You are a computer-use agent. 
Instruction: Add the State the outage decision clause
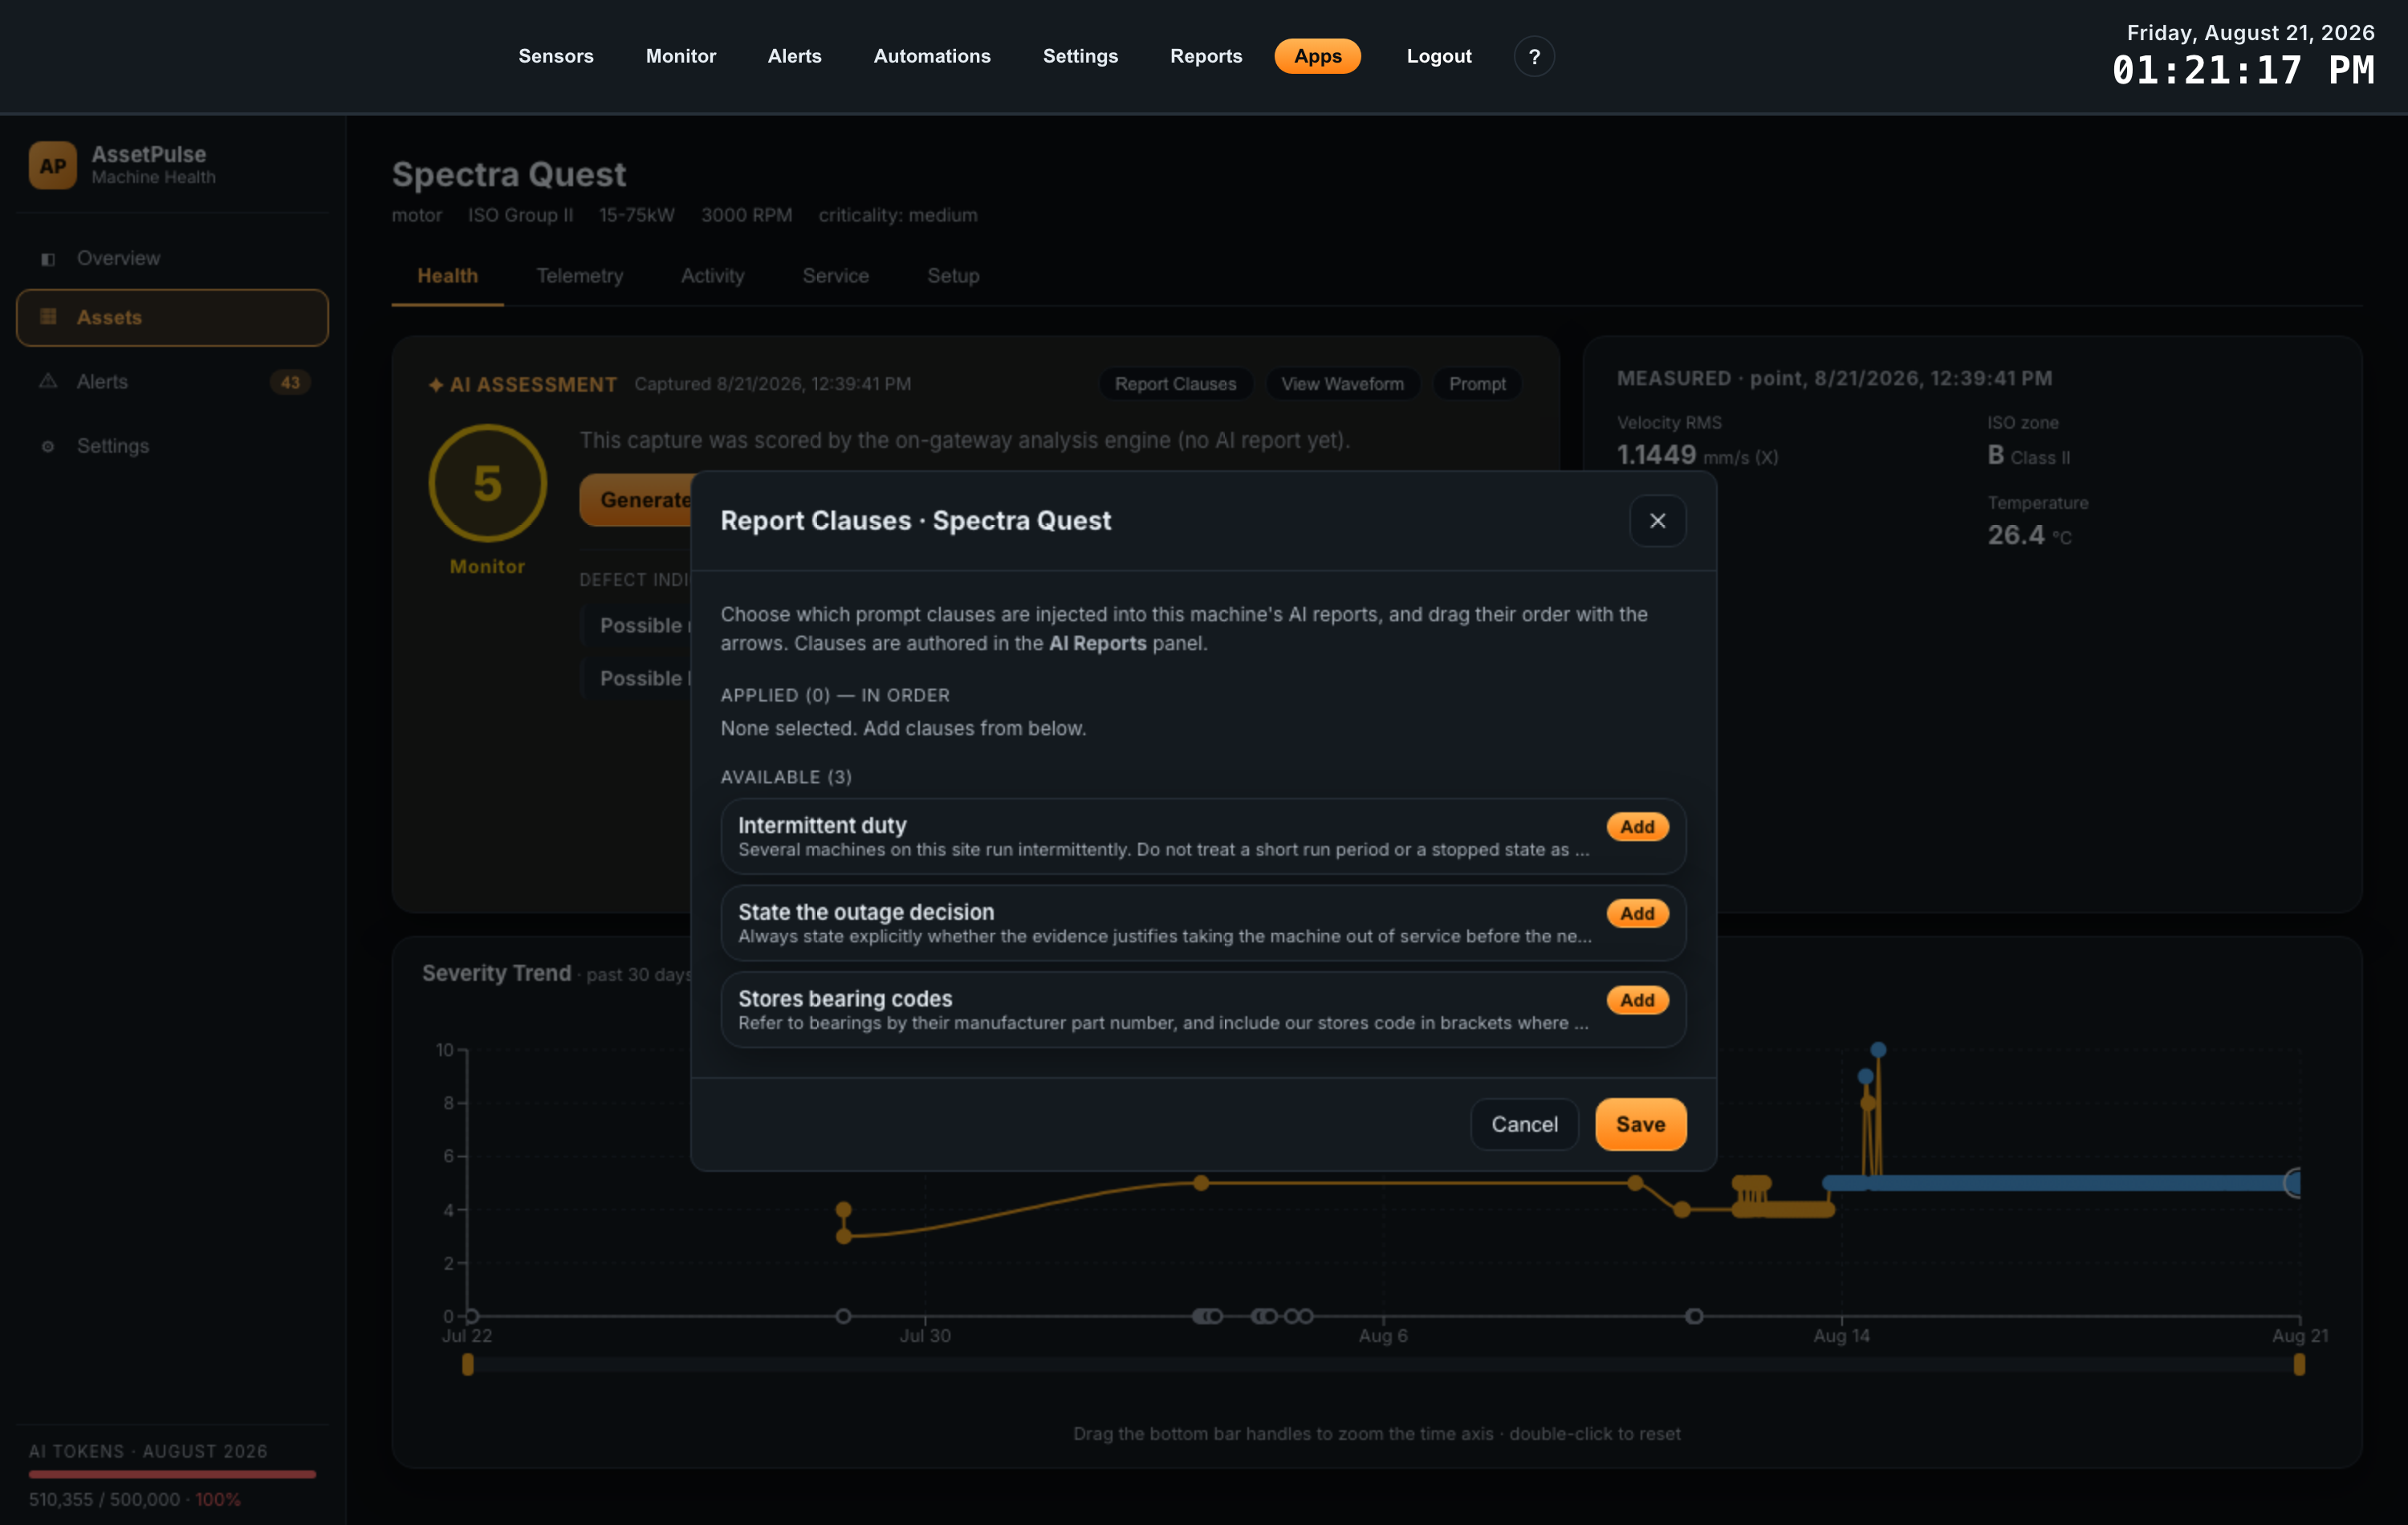[x=1637, y=913]
